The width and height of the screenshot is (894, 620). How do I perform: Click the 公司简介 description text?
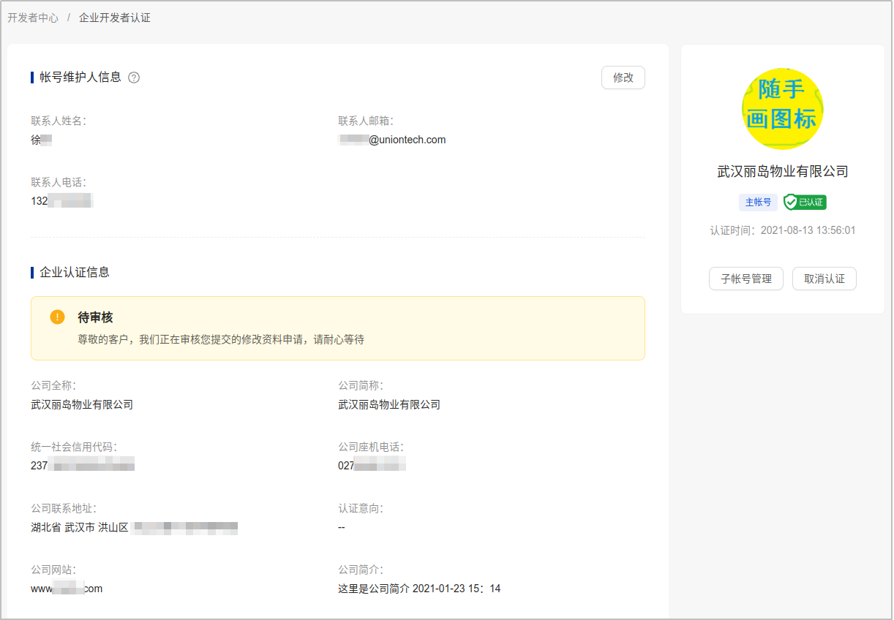pyautogui.click(x=418, y=589)
